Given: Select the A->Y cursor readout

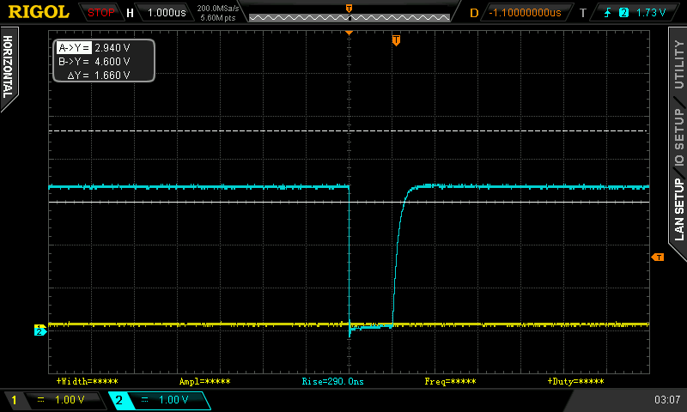Looking at the screenshot, I should 94,48.
